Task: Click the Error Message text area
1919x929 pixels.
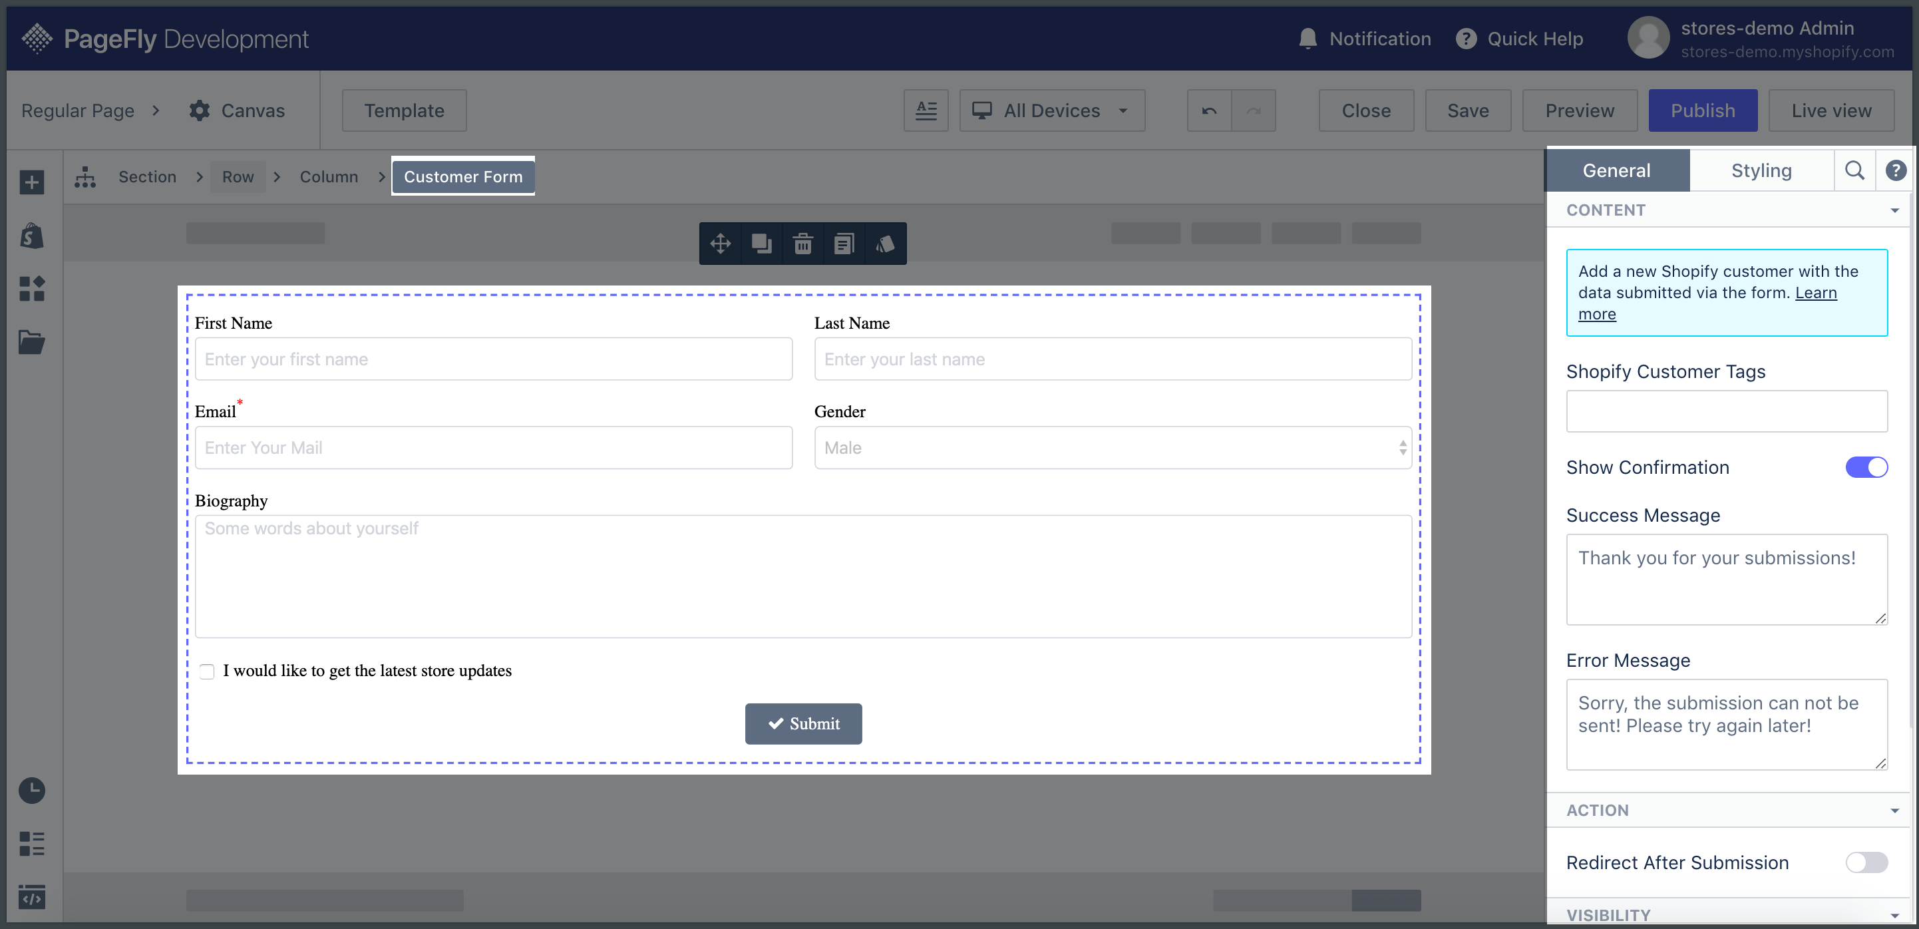Action: point(1727,724)
